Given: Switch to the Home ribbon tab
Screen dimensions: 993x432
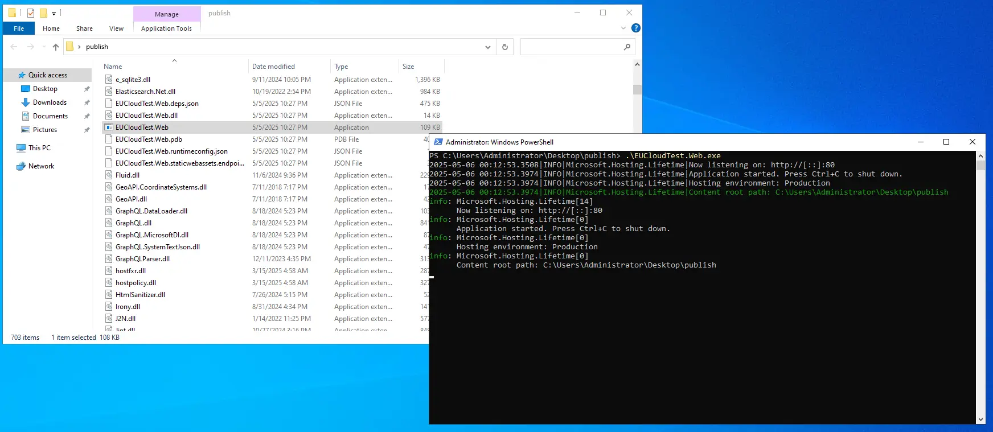Looking at the screenshot, I should (x=51, y=28).
